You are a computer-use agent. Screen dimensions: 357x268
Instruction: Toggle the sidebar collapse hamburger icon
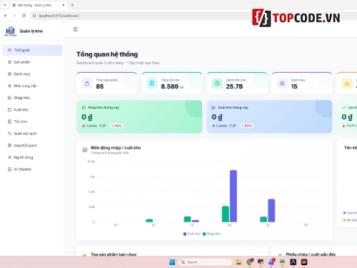(x=75, y=29)
